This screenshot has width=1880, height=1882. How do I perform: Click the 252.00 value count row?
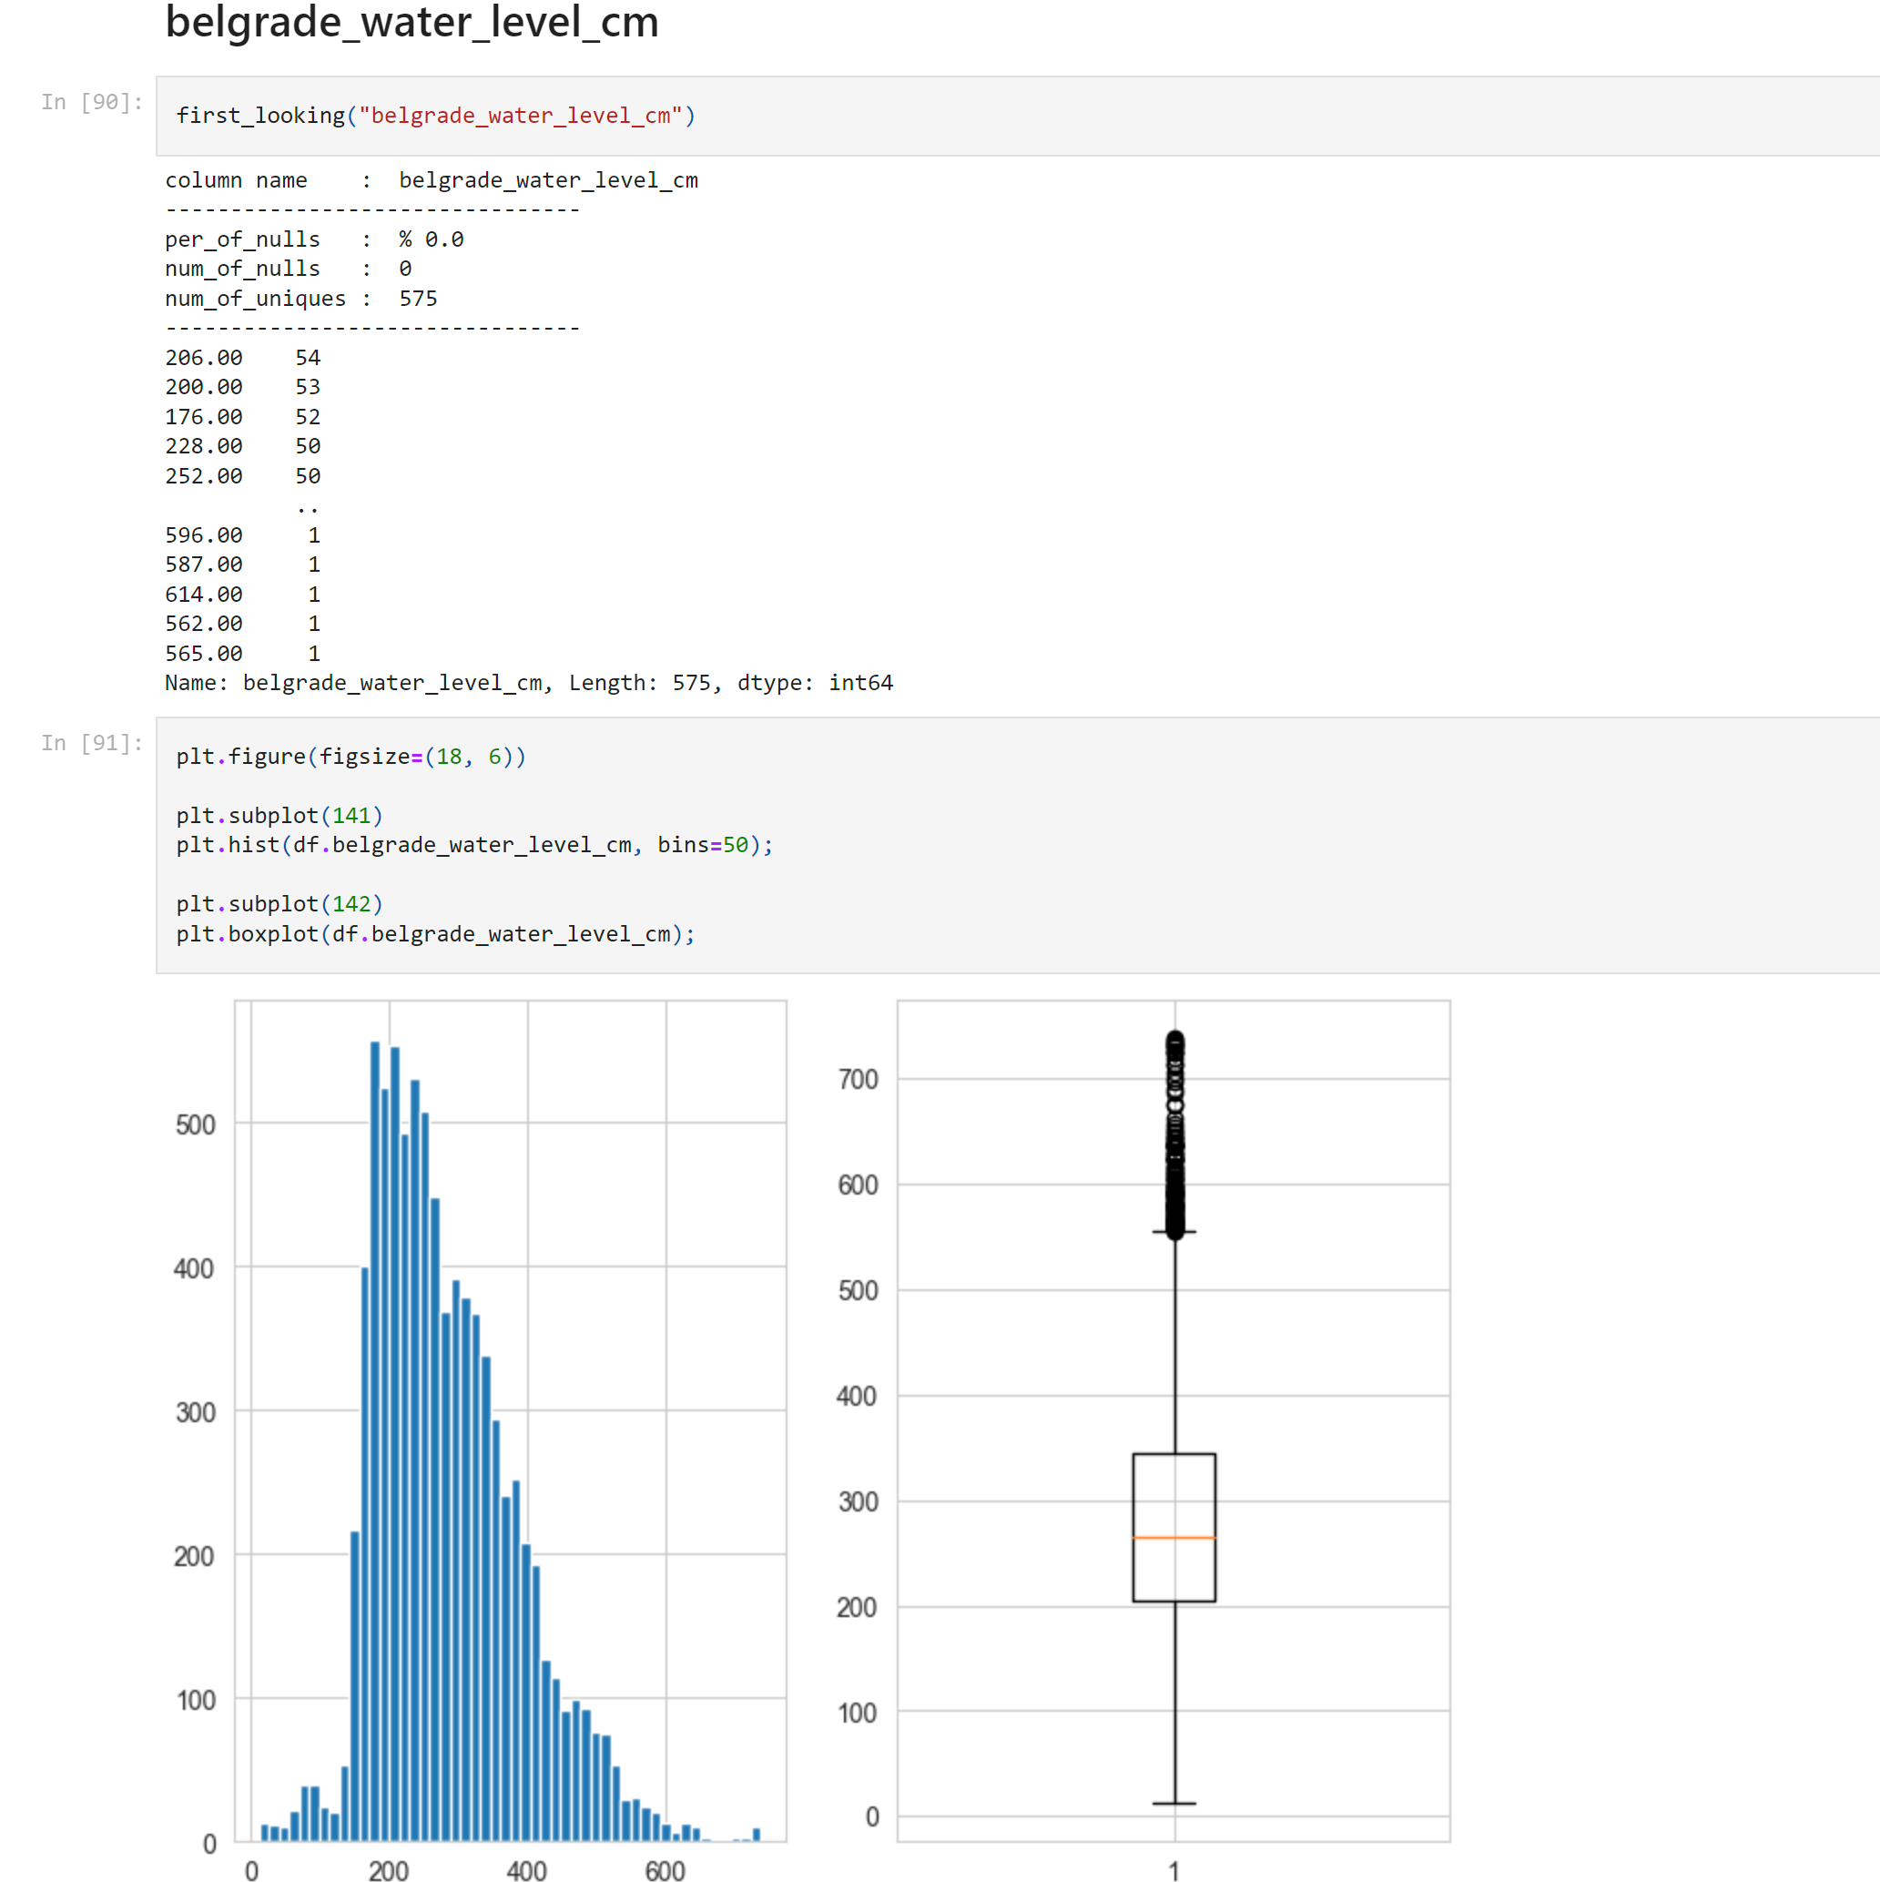242,476
